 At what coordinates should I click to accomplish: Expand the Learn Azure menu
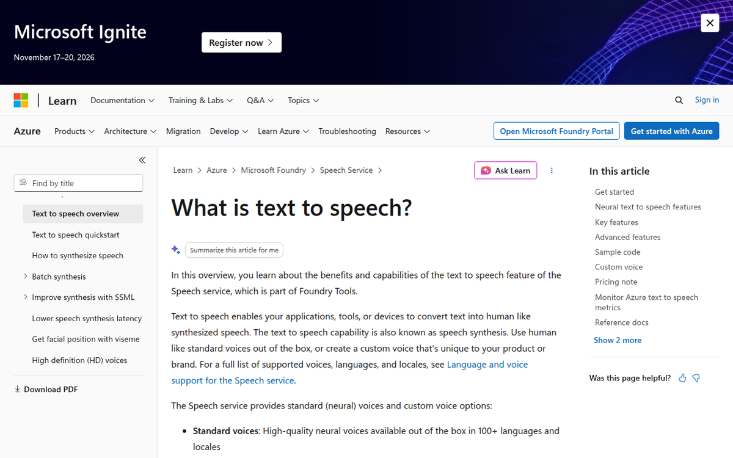click(283, 131)
